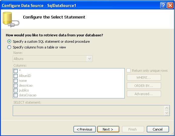
Task: Select Specify columns from a table or view
Action: (9, 47)
